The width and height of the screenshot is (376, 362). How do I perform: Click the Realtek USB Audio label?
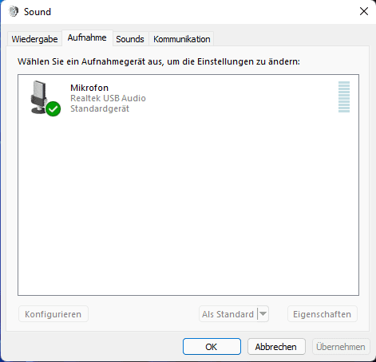(108, 98)
